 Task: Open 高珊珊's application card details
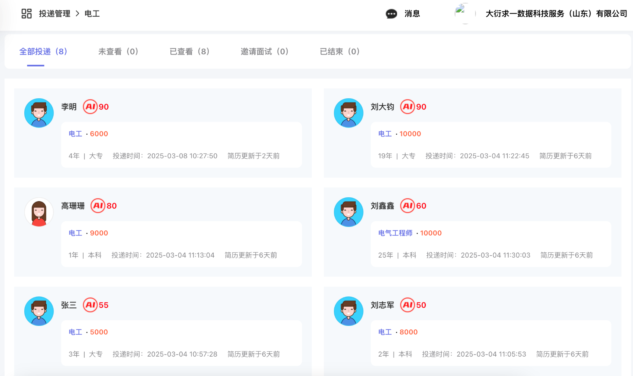tap(181, 244)
